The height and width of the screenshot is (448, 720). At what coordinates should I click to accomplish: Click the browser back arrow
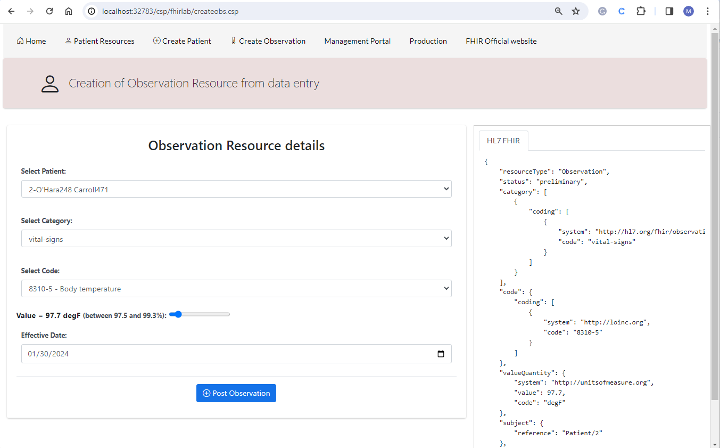click(11, 11)
